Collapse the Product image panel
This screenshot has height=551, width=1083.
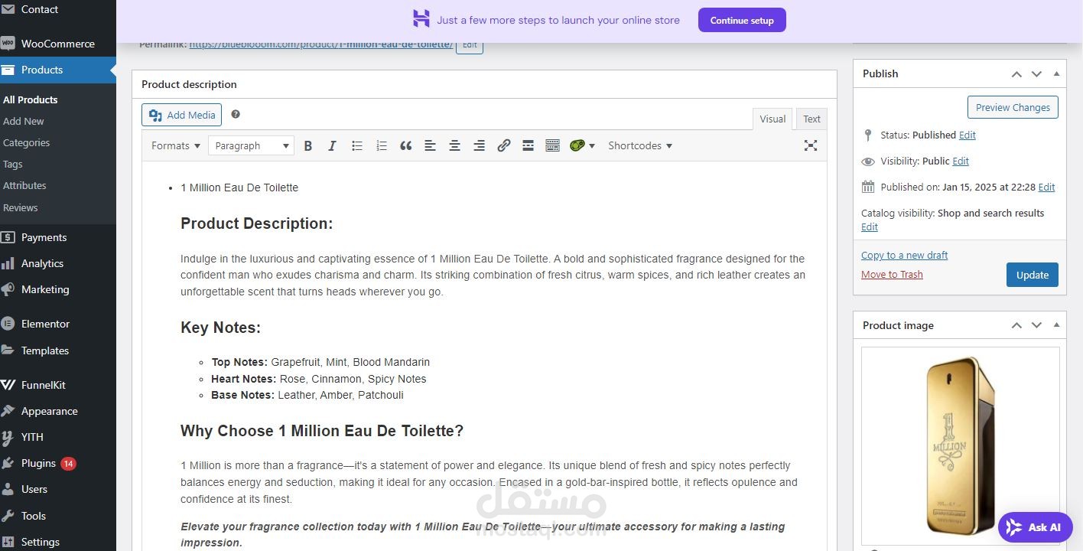point(1056,325)
